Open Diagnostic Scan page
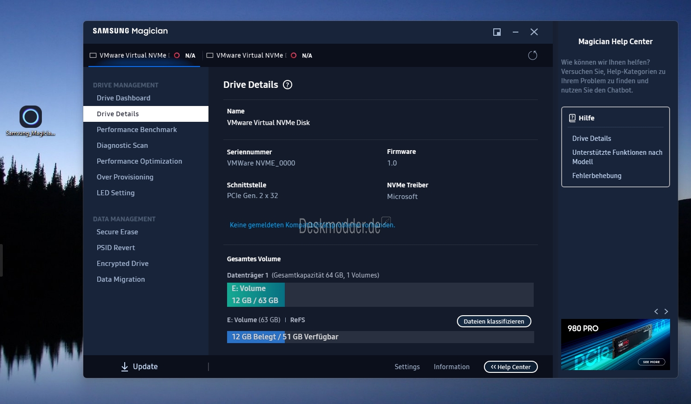 click(146, 146)
